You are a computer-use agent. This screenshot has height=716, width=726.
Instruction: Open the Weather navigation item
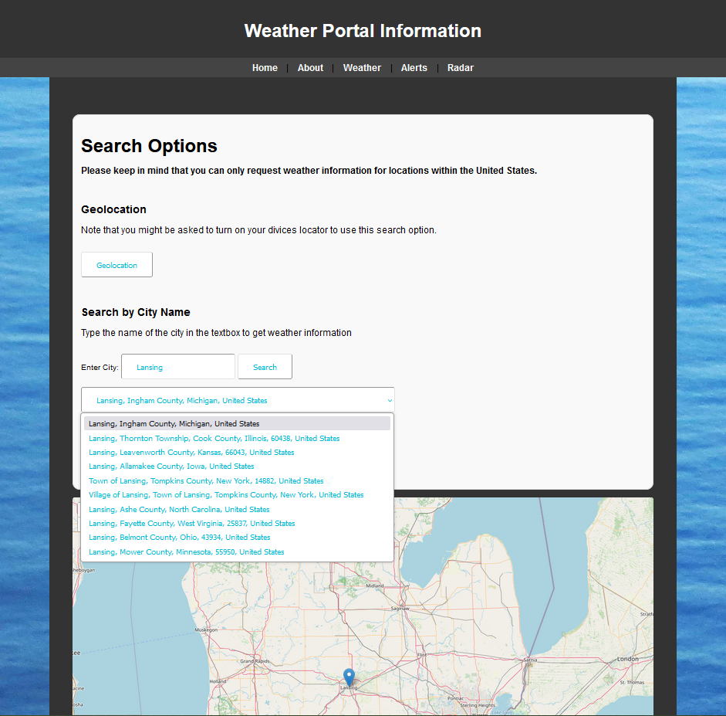tap(362, 68)
